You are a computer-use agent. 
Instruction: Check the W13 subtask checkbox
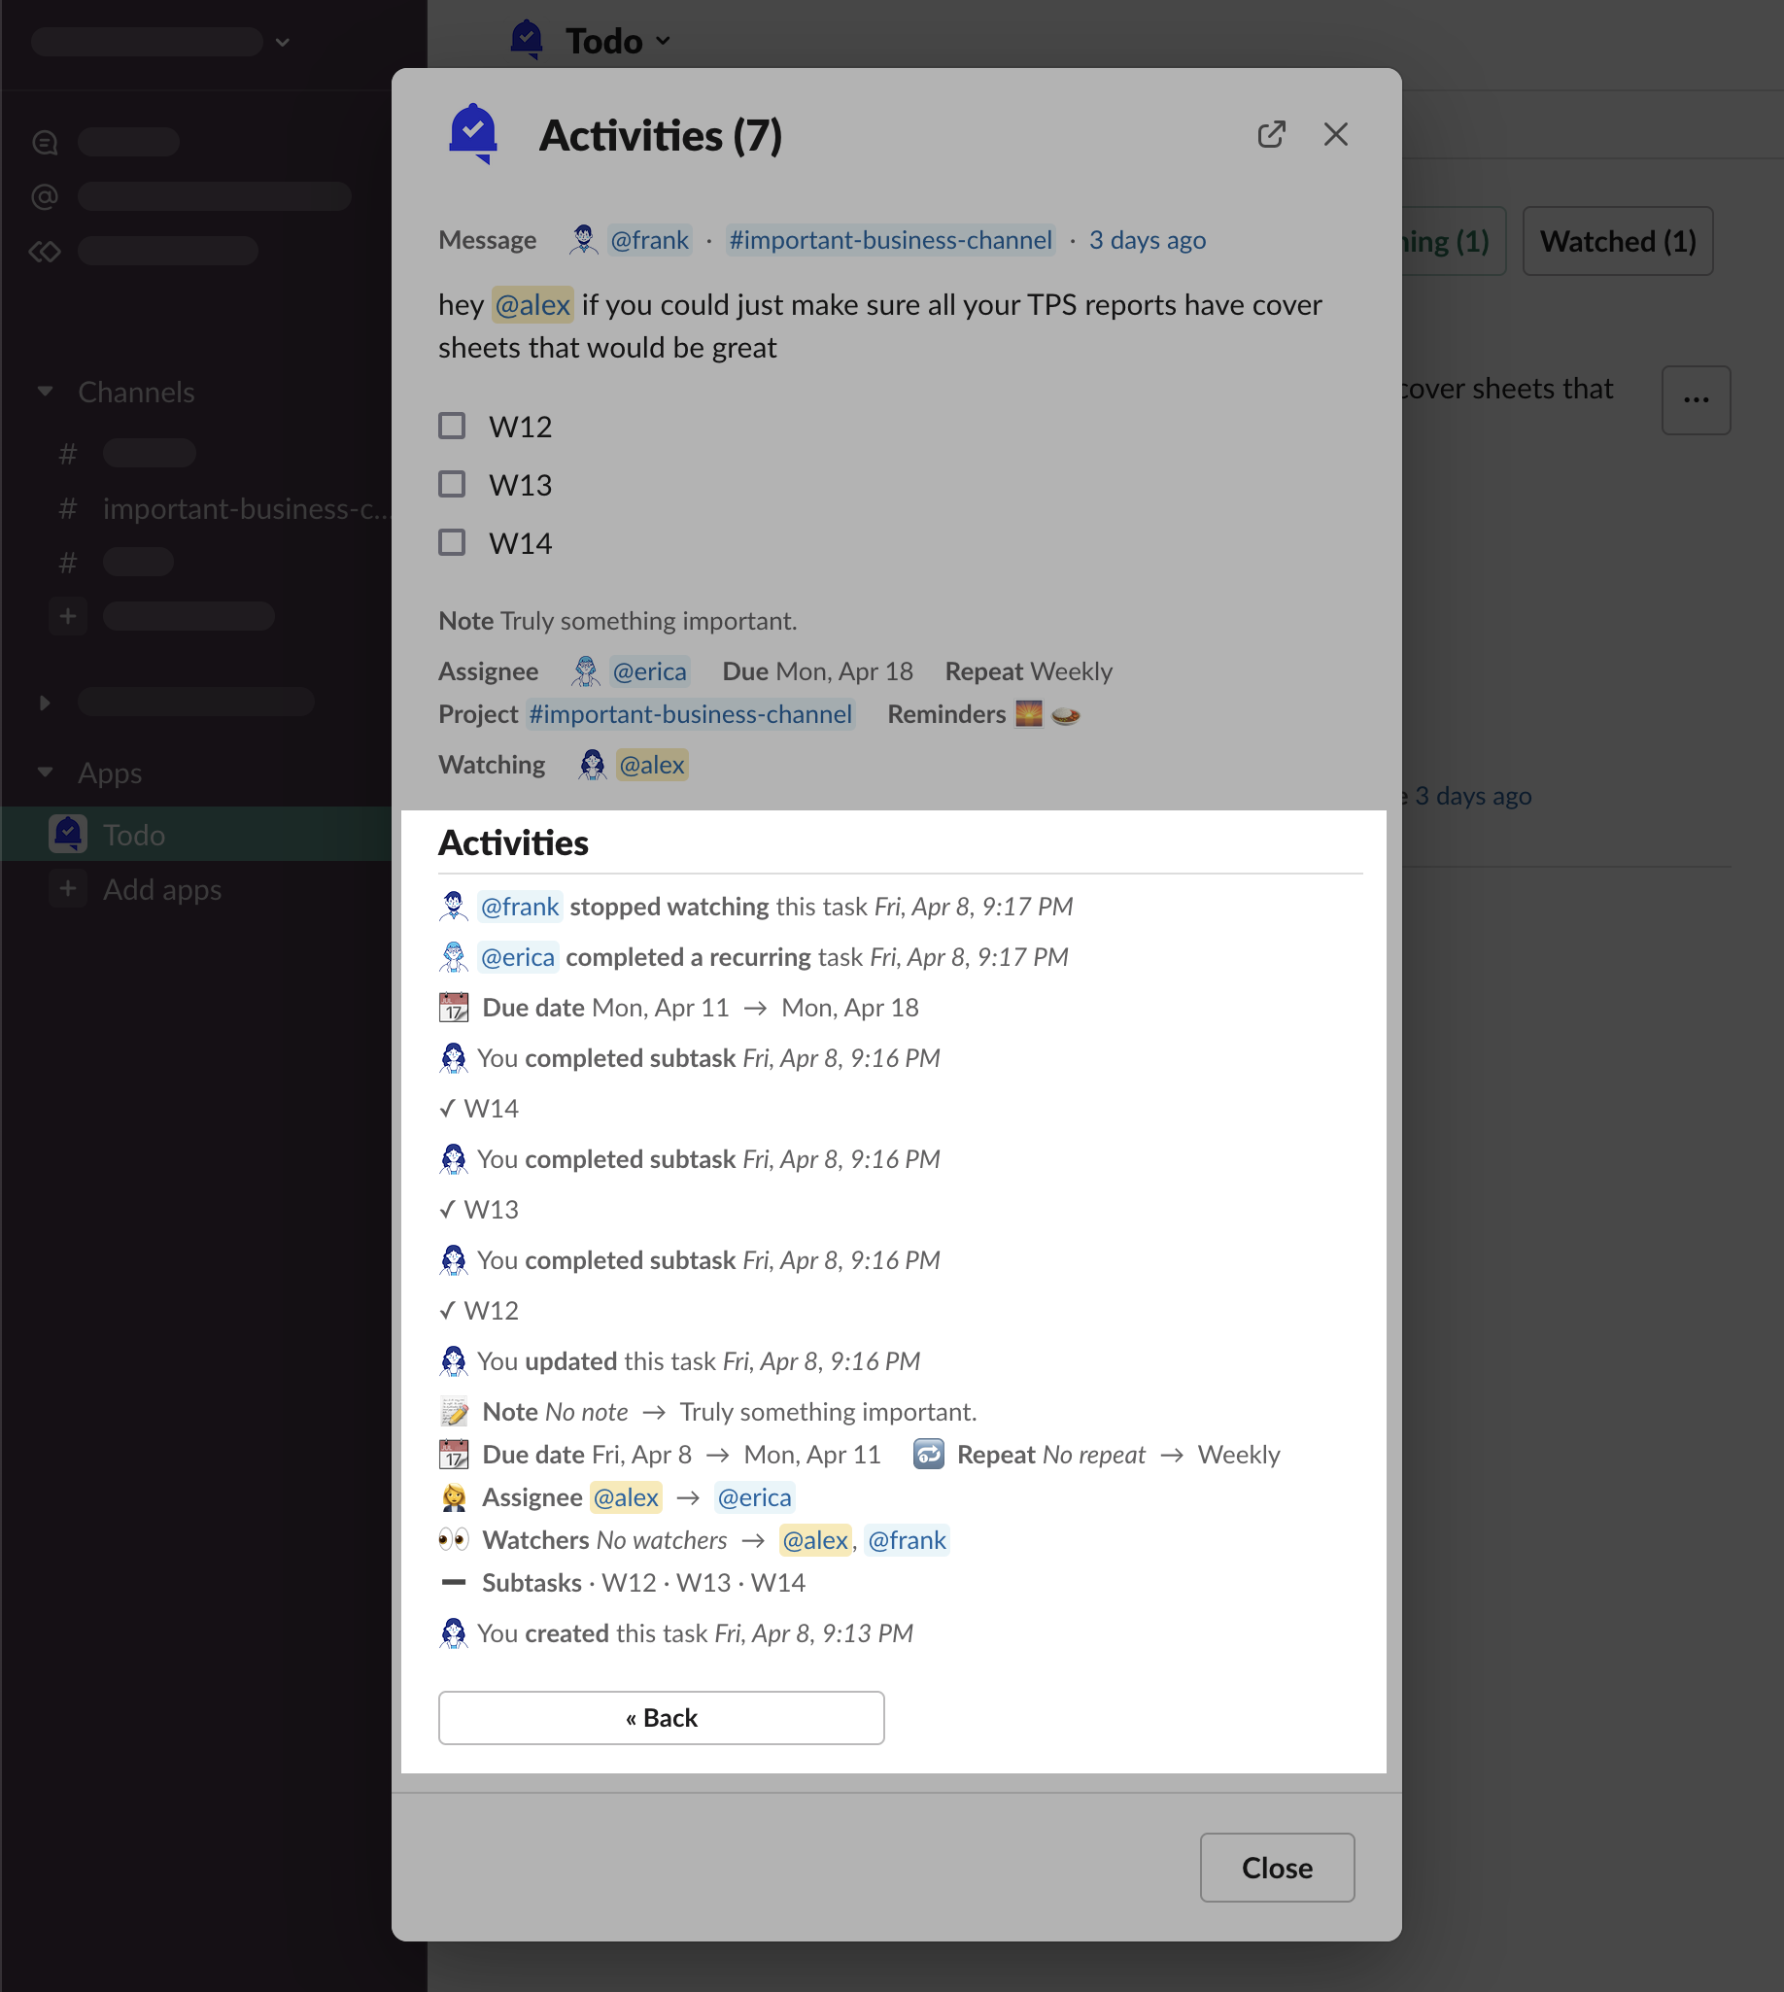point(452,484)
